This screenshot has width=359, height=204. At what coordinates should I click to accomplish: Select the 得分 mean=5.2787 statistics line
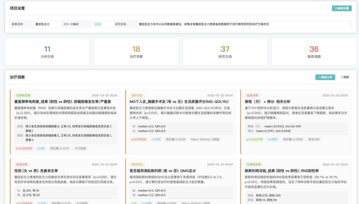tap(269, 131)
